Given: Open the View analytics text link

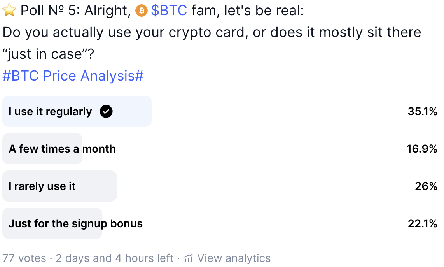Looking at the screenshot, I should [x=234, y=258].
